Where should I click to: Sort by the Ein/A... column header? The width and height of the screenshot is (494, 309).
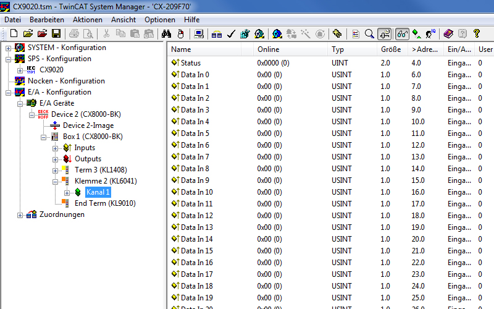pos(459,49)
